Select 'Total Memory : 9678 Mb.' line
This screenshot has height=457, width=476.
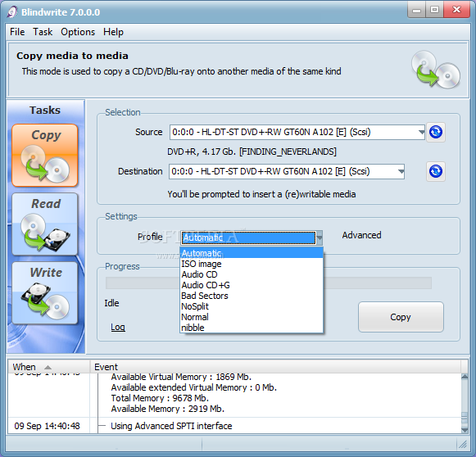(160, 398)
